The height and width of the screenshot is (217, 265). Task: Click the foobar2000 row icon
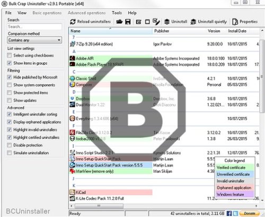(72, 139)
